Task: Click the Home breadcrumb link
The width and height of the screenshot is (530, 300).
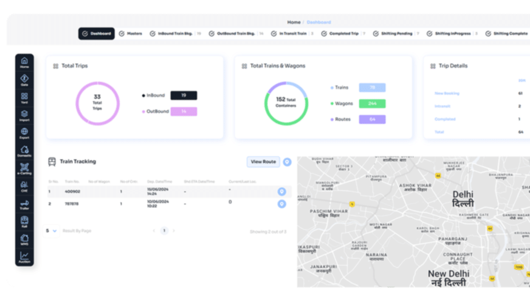Action: pos(294,22)
